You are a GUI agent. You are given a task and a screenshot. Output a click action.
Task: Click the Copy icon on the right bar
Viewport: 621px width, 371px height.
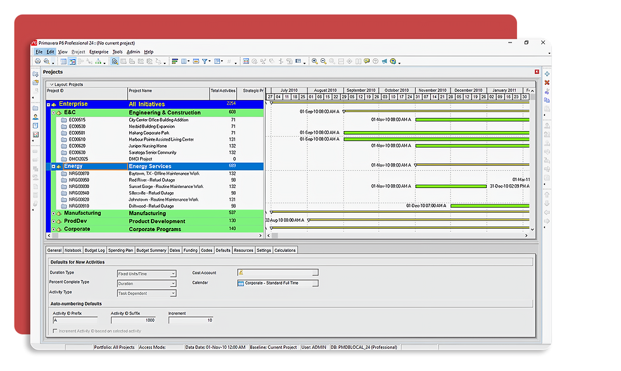point(547,100)
